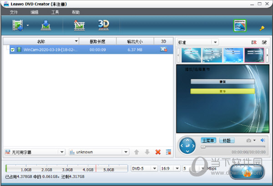Viewport: 273px width, 186px height.
Task: Open the video edit tool icon
Action: tap(79, 25)
